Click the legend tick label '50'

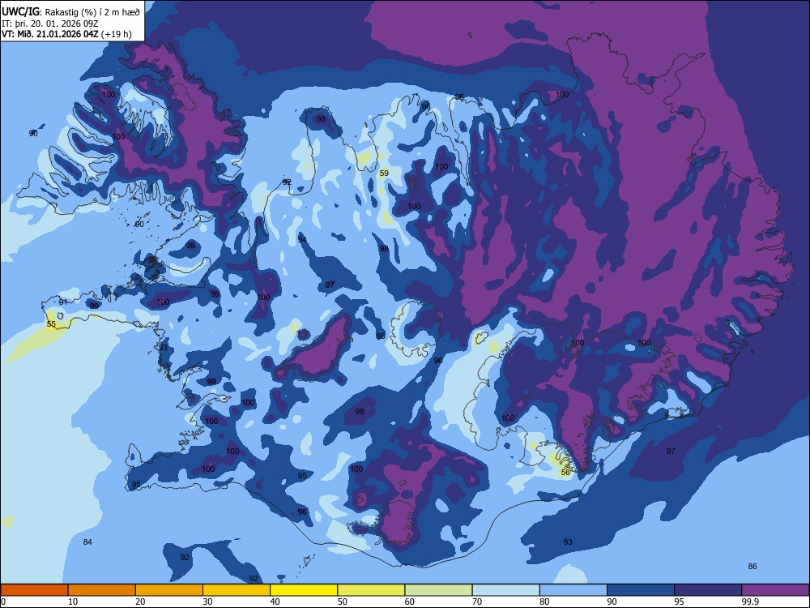click(x=343, y=602)
